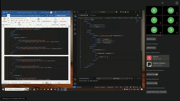Toggle the output panel lock scroll icon

tap(132, 79)
